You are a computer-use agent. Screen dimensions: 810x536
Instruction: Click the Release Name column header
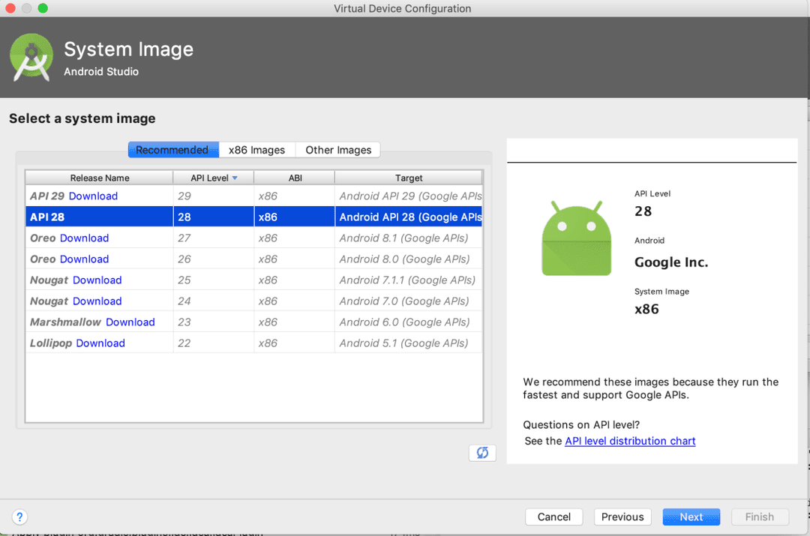(99, 178)
